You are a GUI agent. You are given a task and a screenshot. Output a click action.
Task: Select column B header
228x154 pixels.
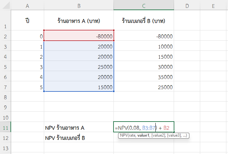(x=79, y=6)
